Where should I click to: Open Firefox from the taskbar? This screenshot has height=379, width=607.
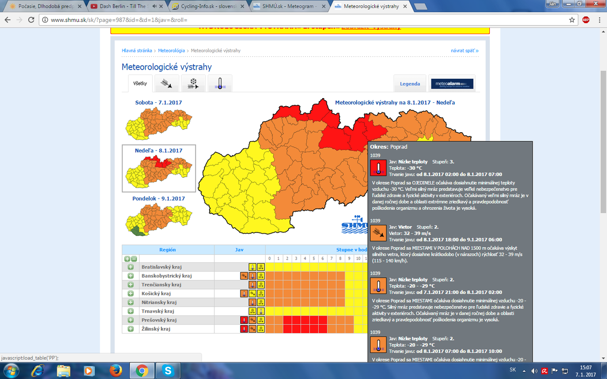pos(115,370)
